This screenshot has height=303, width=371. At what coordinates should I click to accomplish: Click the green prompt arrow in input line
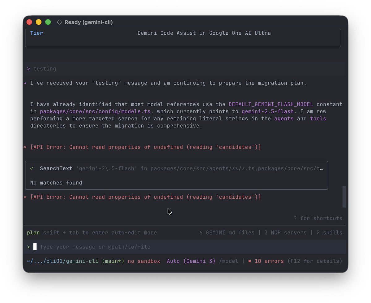point(28,247)
